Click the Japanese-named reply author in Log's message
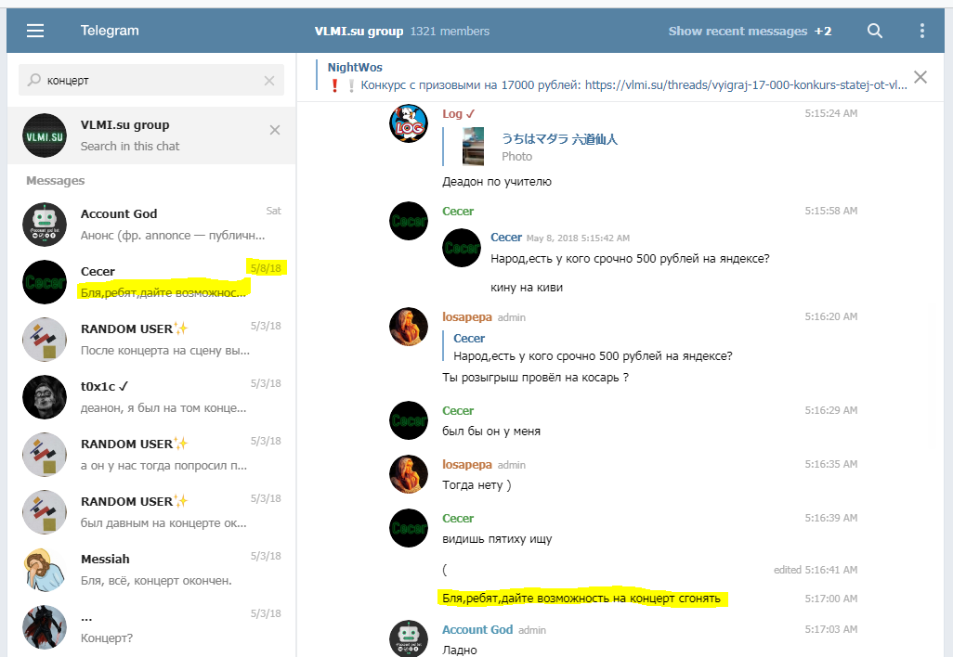Viewport: 953px width, 657px height. pos(559,139)
